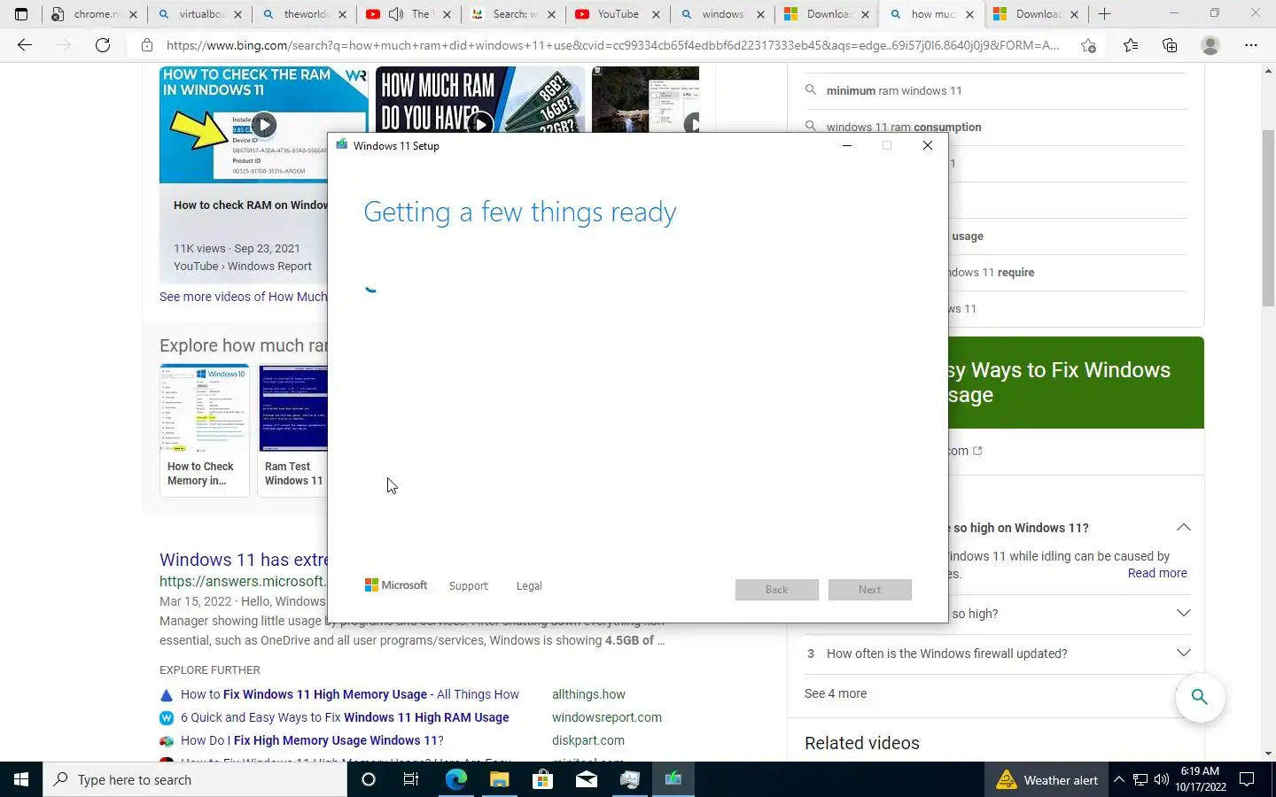The image size is (1276, 797).
Task: Play the How Much RAM Do You Have video
Action: (x=479, y=125)
